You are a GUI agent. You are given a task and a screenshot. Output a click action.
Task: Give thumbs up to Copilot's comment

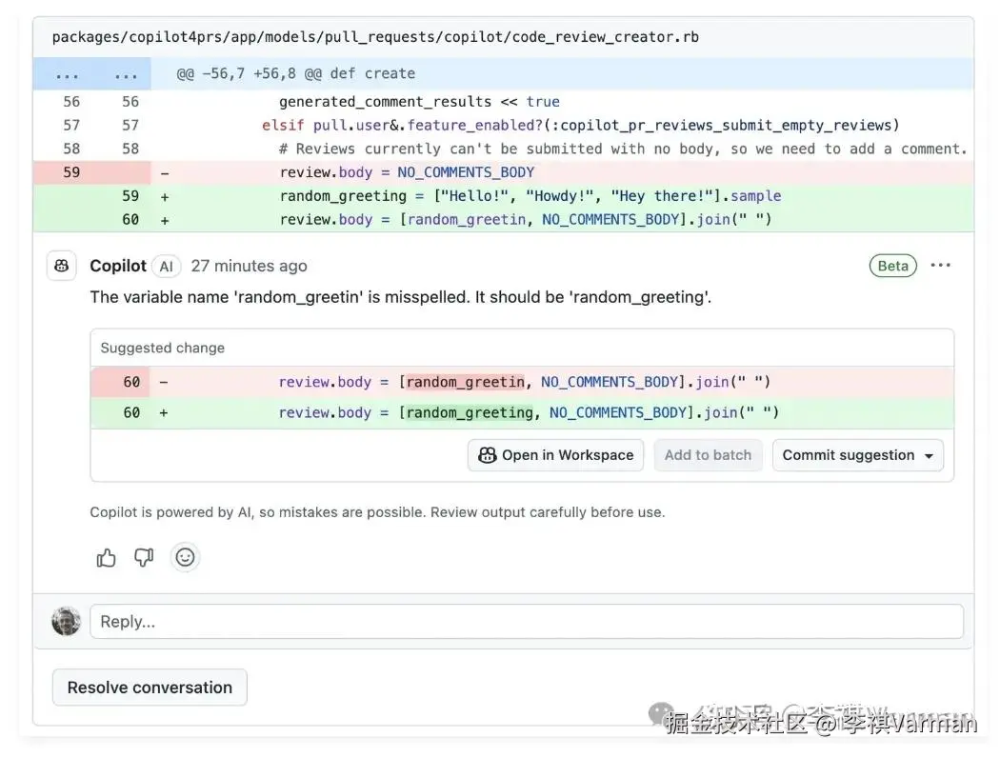(106, 558)
